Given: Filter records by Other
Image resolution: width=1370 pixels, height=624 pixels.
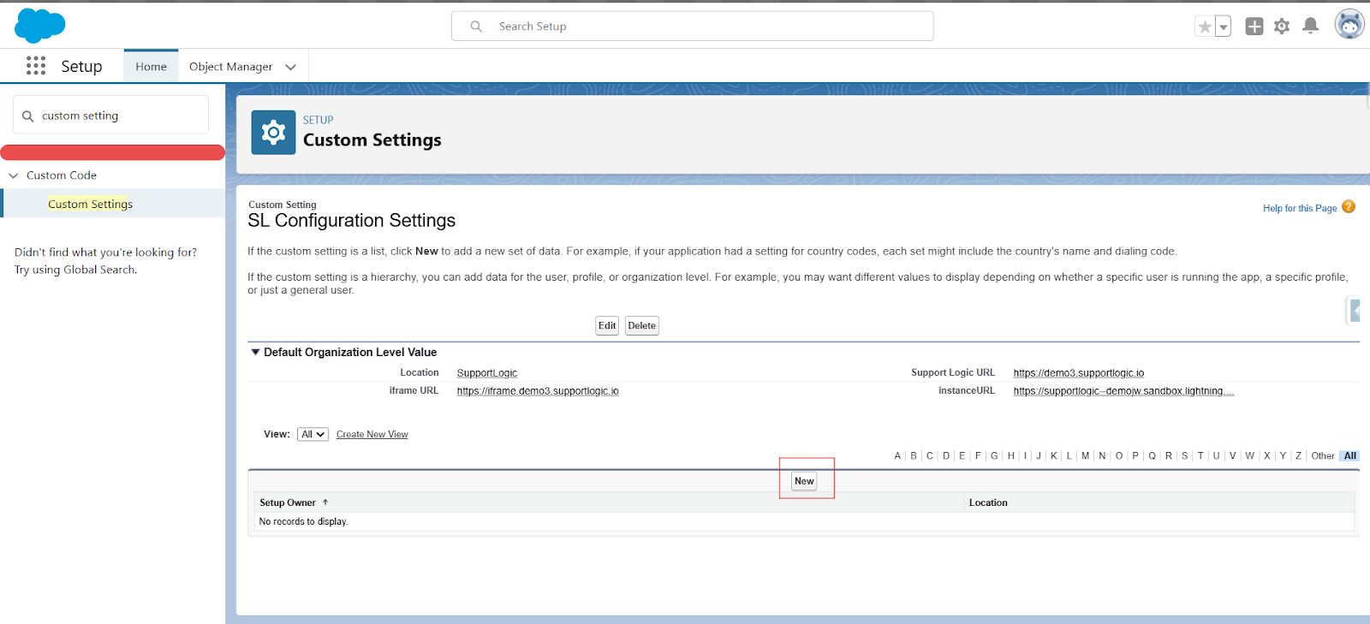Looking at the screenshot, I should coord(1323,456).
